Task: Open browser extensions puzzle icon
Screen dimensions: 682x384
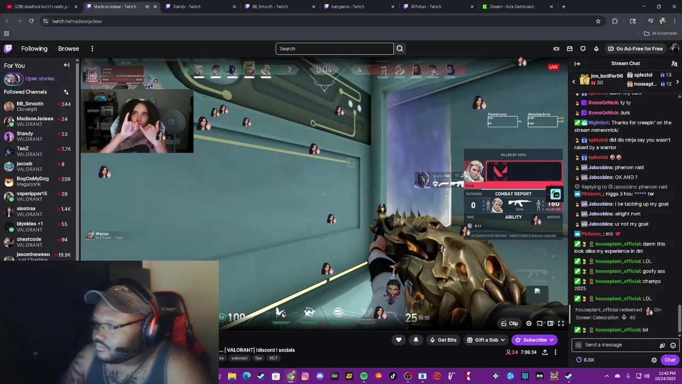Action: (615, 21)
